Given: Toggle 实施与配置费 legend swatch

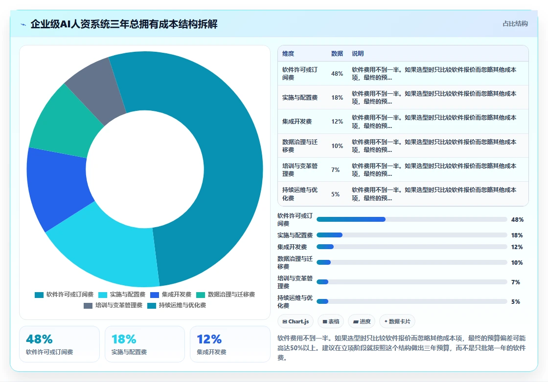Looking at the screenshot, I should point(103,295).
